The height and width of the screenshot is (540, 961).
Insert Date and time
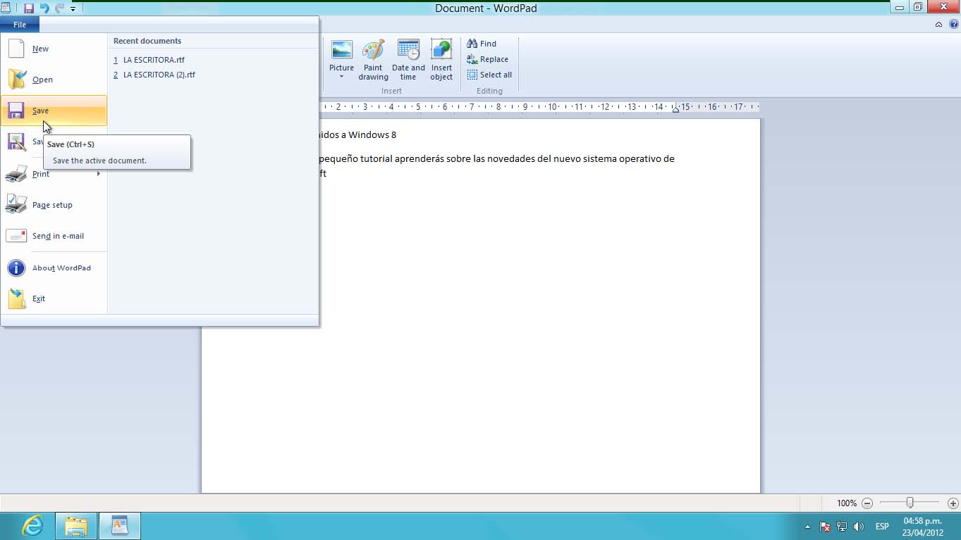coord(408,60)
